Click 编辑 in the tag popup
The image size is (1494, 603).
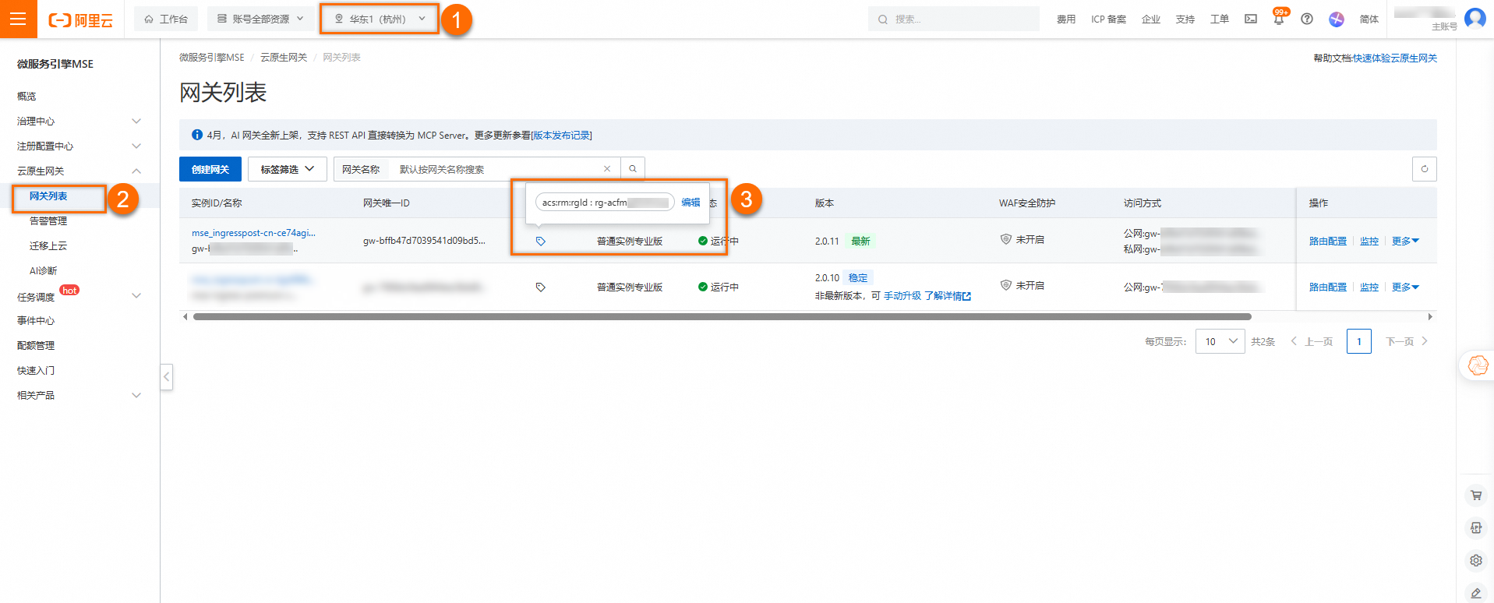click(x=690, y=202)
